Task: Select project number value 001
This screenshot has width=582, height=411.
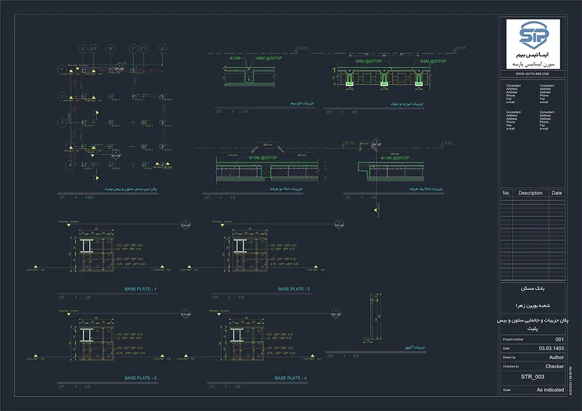Action: point(559,339)
